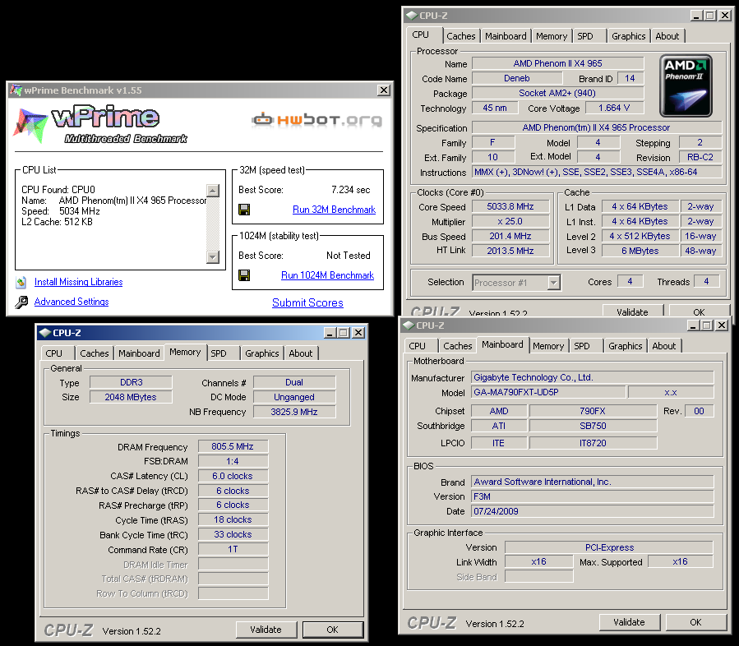Click the Install Missing Libraries document icon
The width and height of the screenshot is (739, 646).
[21, 282]
